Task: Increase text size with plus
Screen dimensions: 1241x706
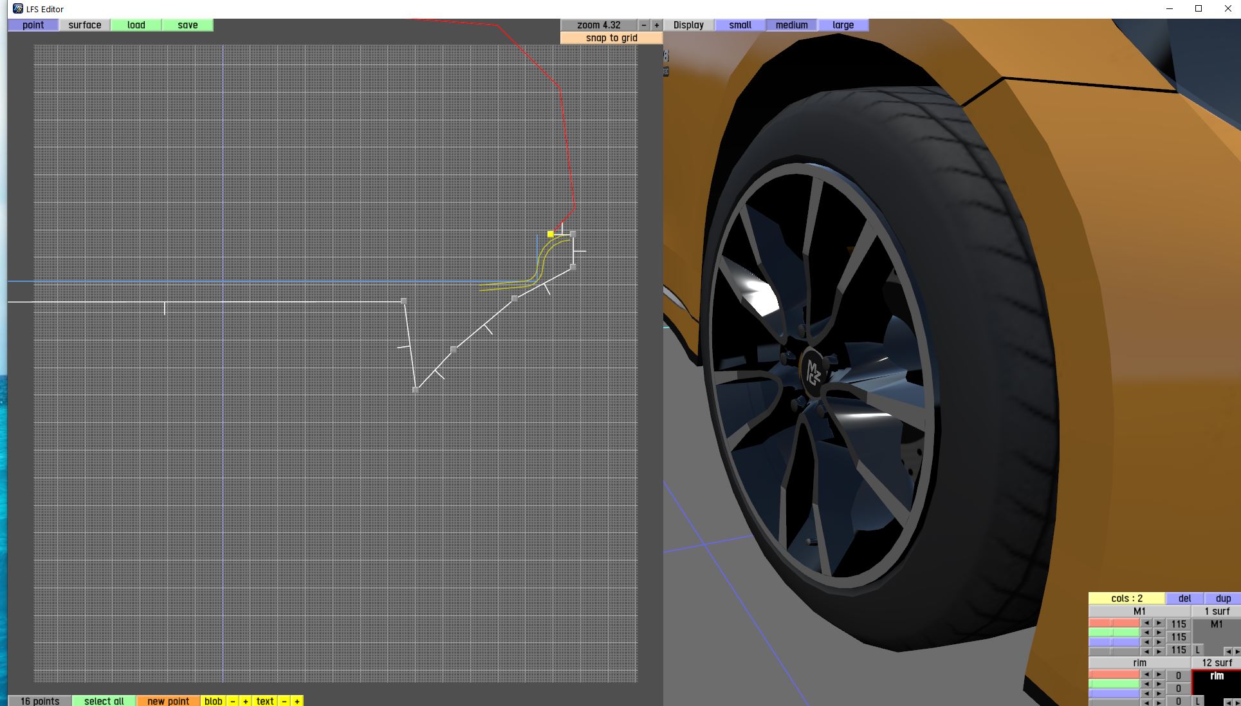Action: click(297, 701)
